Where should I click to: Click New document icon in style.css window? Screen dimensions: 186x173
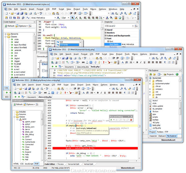click(x=7, y=14)
